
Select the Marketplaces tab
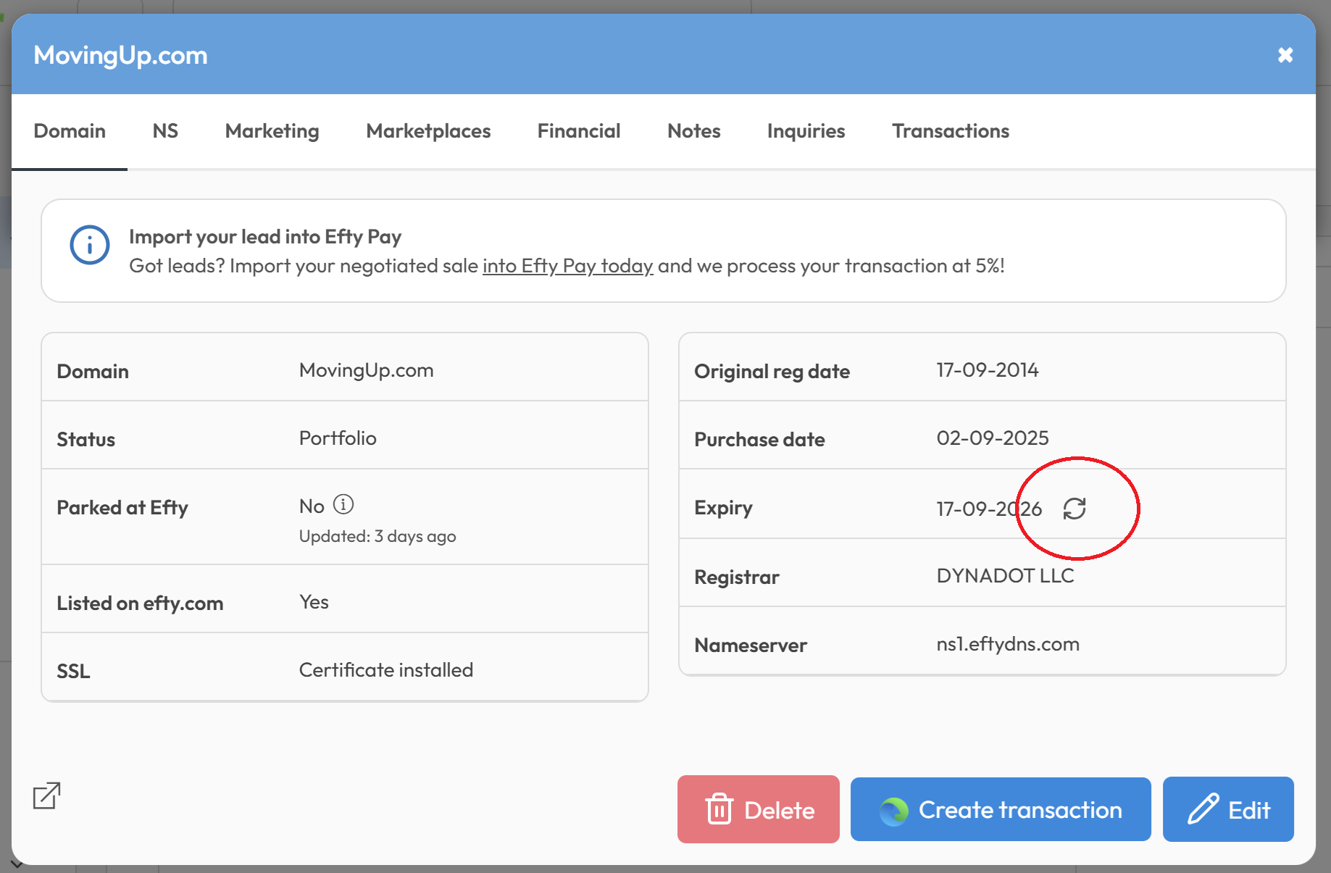coord(428,131)
